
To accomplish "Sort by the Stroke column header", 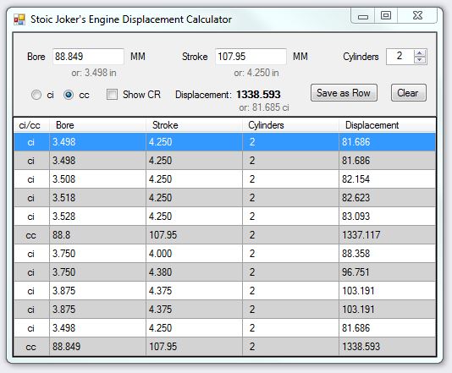I will pos(195,125).
